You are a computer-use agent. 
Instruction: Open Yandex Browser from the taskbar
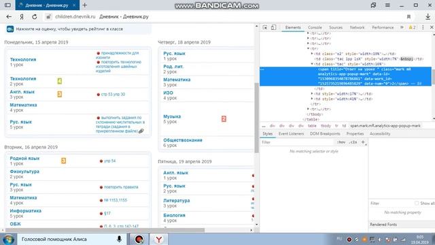tap(158, 239)
